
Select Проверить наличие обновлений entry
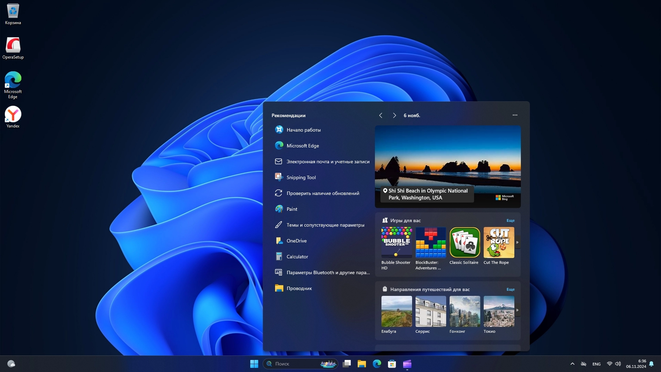(x=323, y=193)
